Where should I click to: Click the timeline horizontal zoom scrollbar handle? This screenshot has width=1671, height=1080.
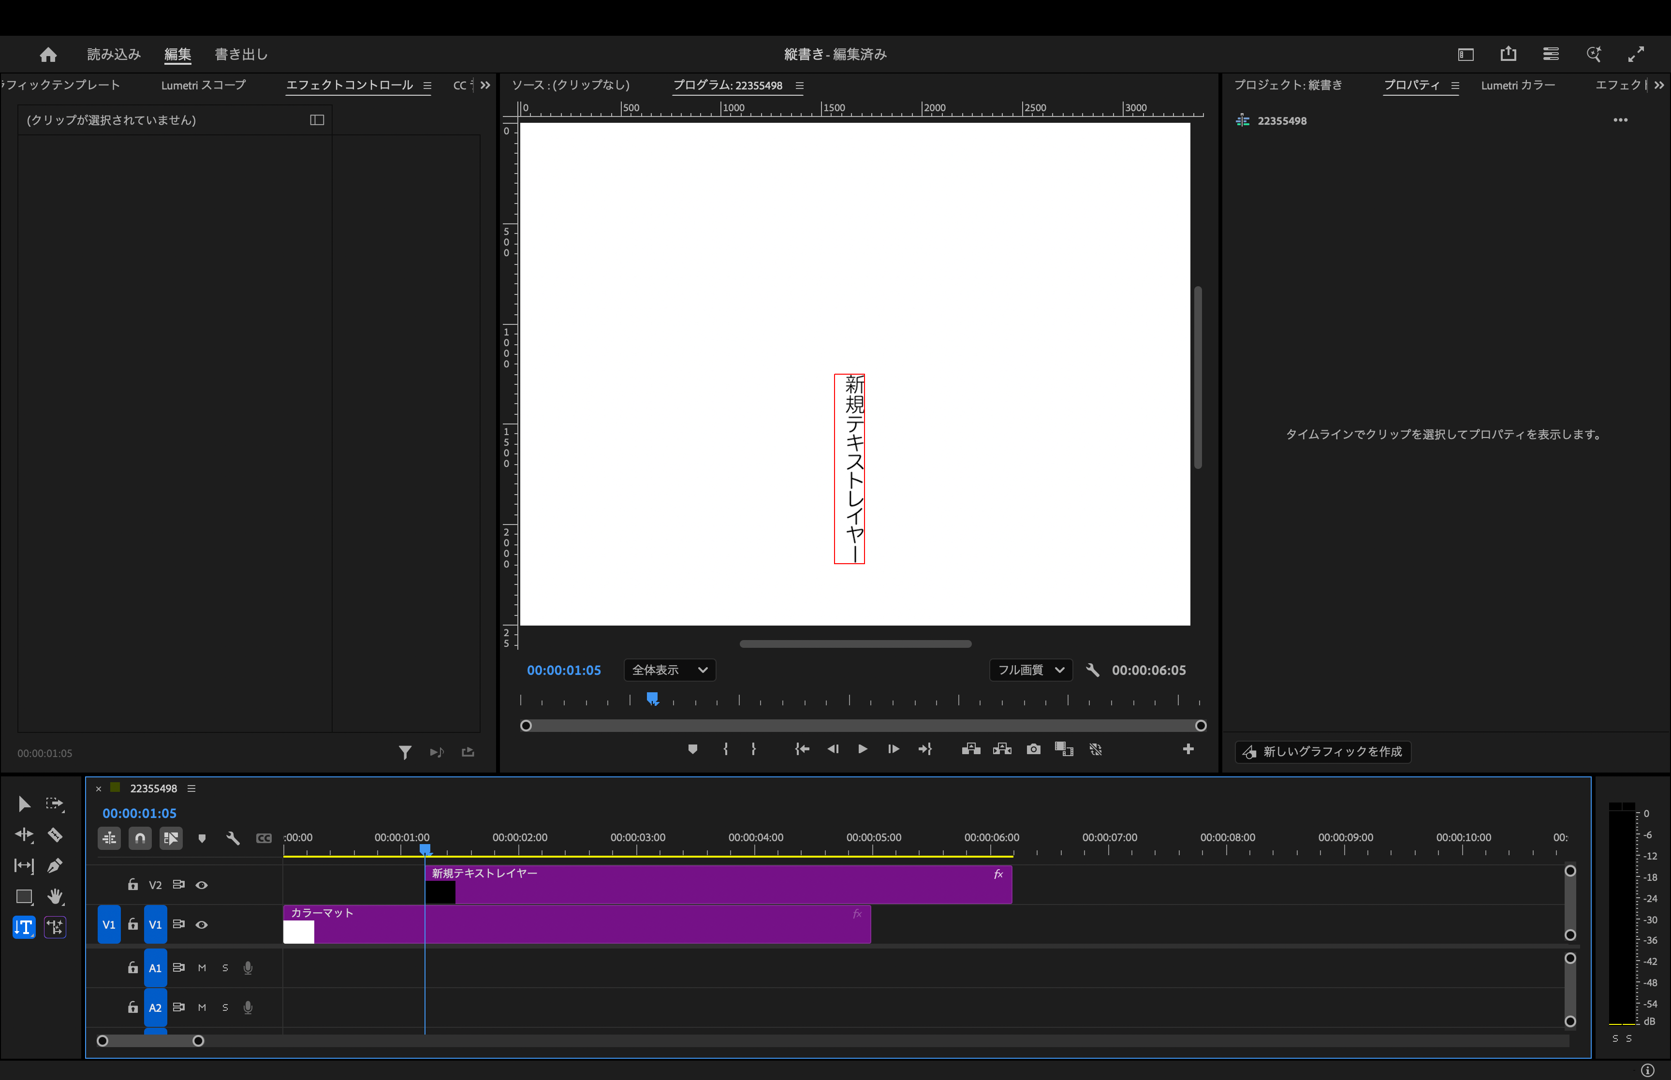pyautogui.click(x=150, y=1041)
